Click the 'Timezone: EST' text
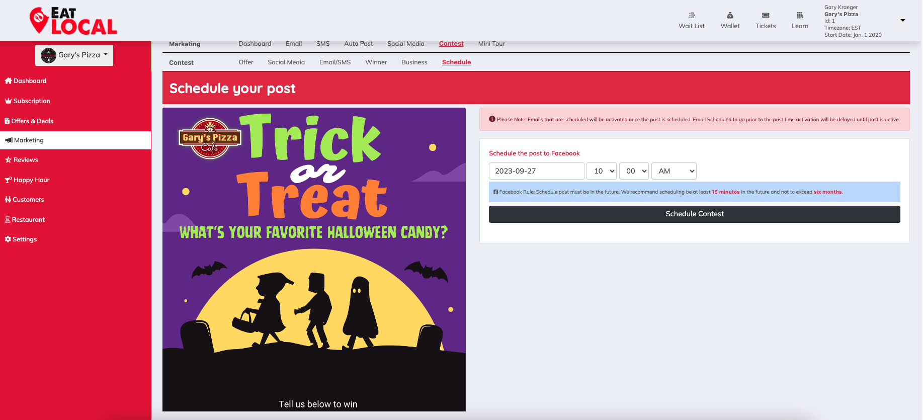The height and width of the screenshot is (420, 923). pyautogui.click(x=843, y=28)
